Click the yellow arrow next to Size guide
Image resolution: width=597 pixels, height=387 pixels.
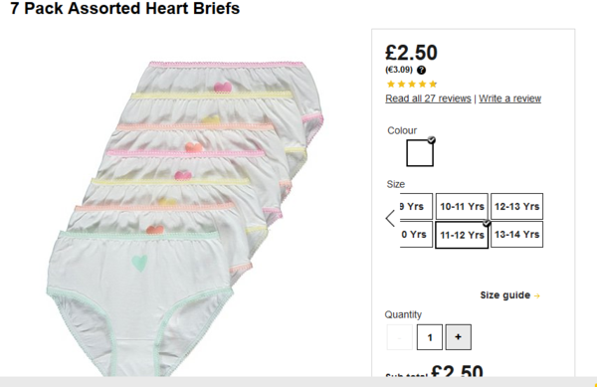[537, 295]
